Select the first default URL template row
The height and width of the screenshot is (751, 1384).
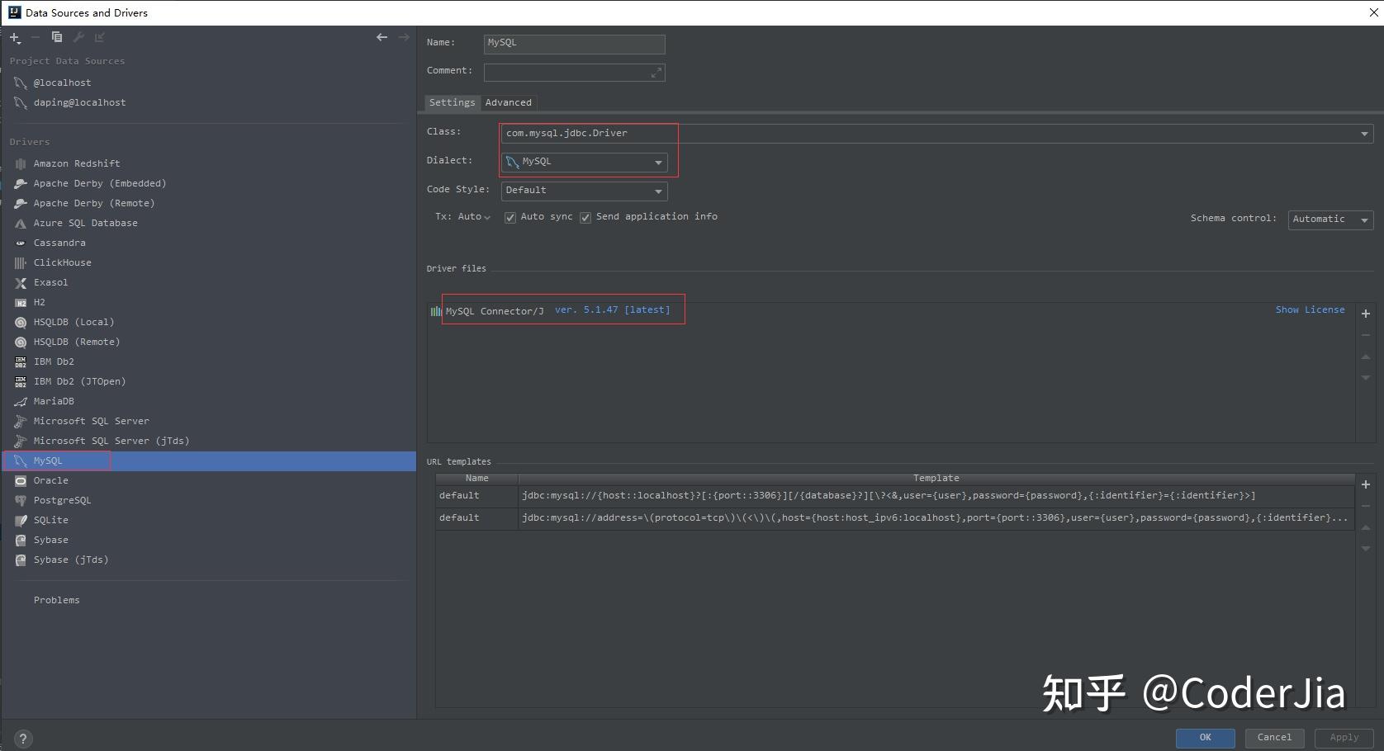[895, 496]
